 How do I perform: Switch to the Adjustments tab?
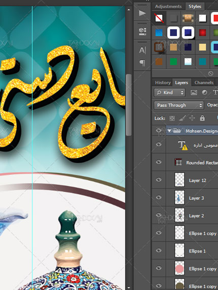click(168, 7)
